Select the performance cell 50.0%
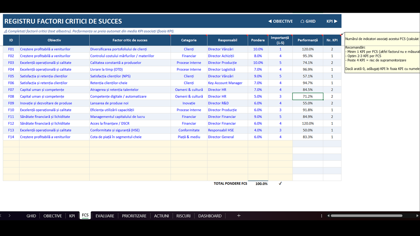Viewport: 420px width, 236px height. click(308, 130)
